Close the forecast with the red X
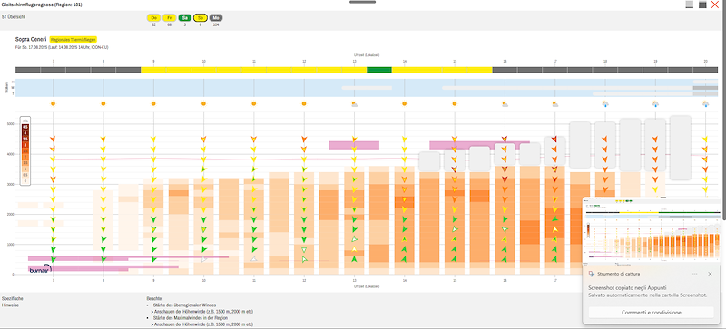 715,5
